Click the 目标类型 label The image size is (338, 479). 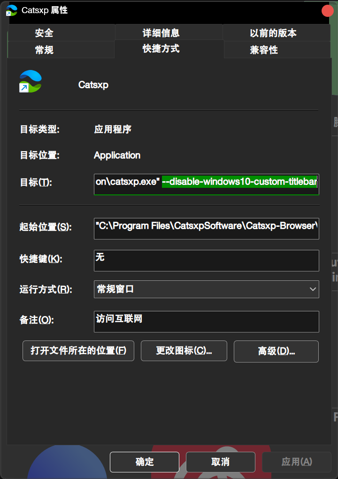click(40, 129)
